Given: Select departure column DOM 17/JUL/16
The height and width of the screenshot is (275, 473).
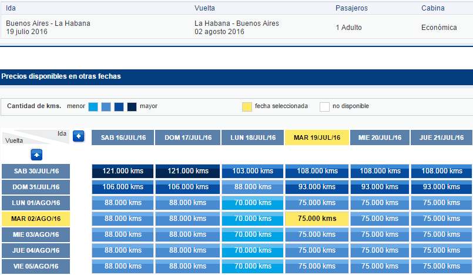Looking at the screenshot, I should (x=187, y=137).
